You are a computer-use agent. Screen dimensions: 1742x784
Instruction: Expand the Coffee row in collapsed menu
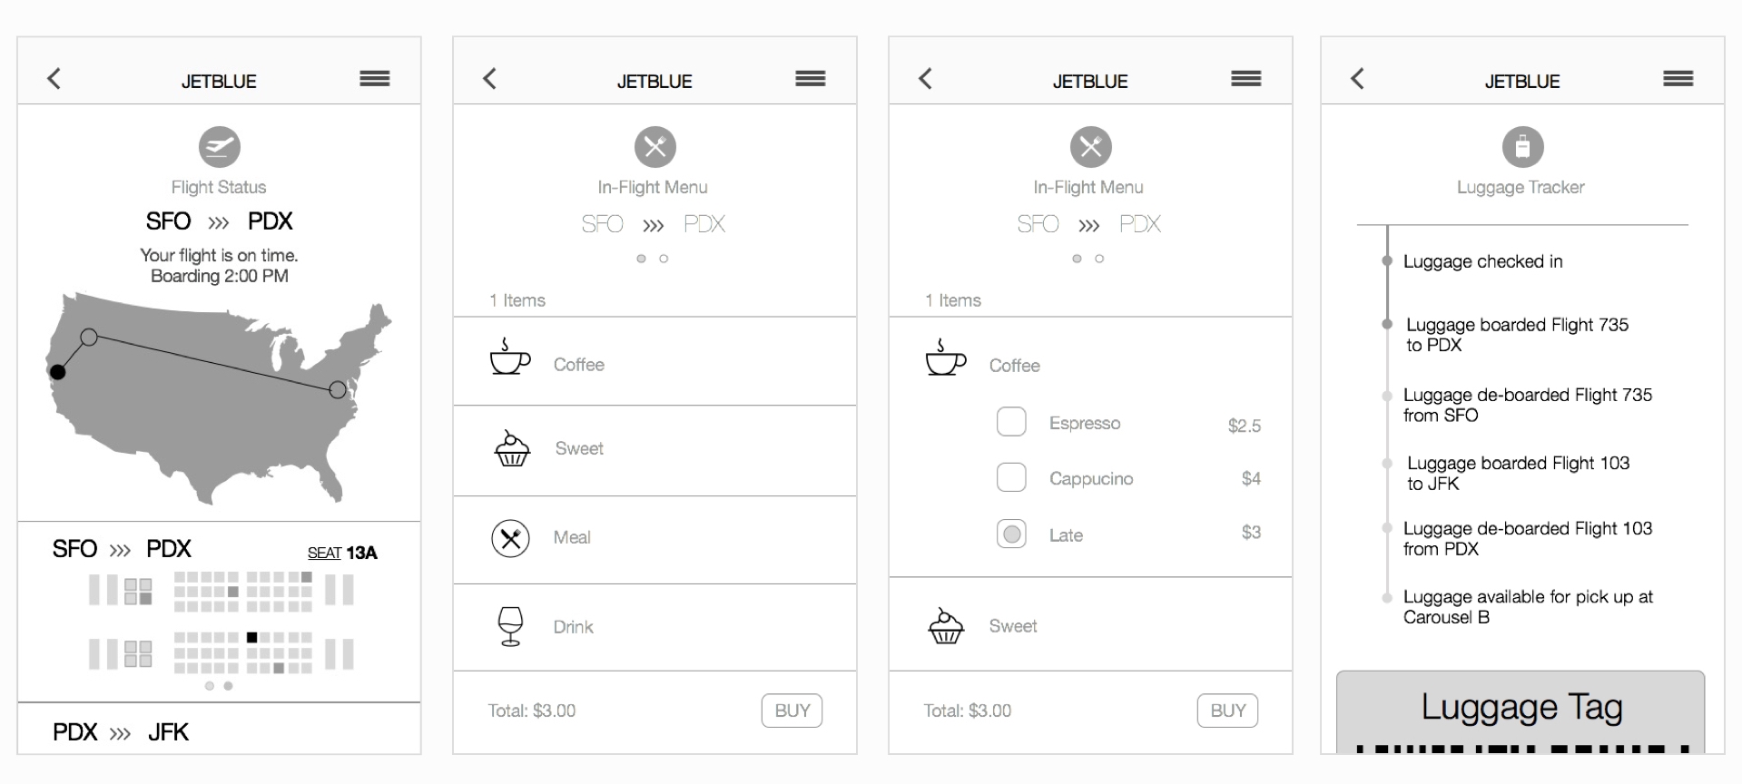pyautogui.click(x=654, y=361)
